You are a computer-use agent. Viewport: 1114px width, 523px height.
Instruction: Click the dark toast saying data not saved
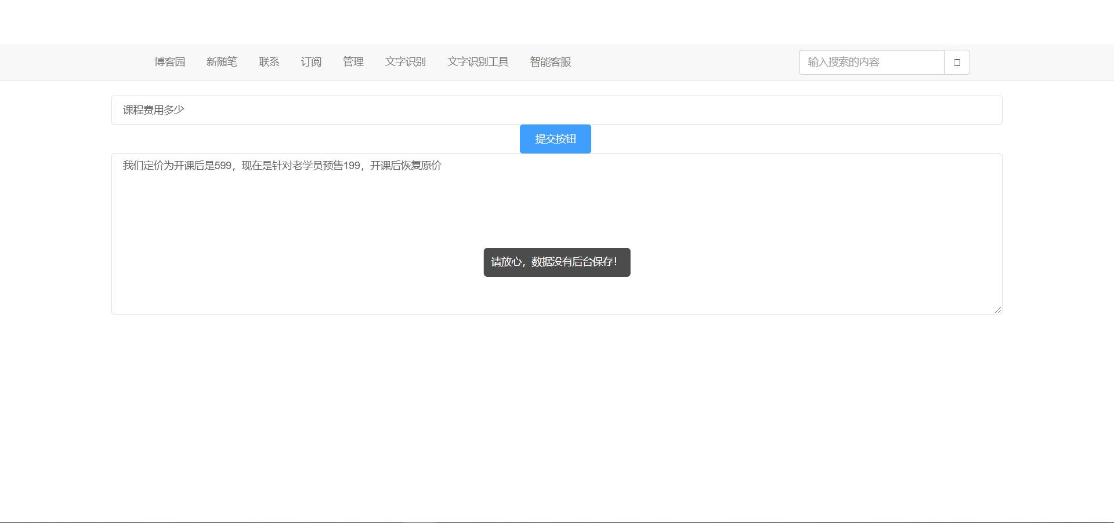[556, 262]
